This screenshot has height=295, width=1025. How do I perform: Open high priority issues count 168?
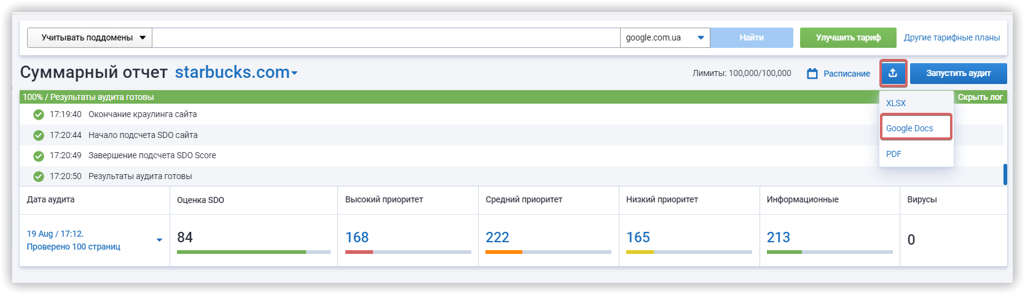click(x=357, y=237)
